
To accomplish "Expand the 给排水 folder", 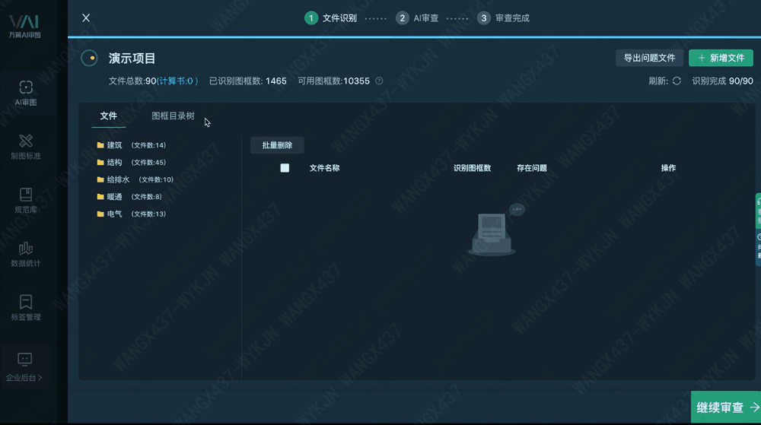I will click(118, 180).
